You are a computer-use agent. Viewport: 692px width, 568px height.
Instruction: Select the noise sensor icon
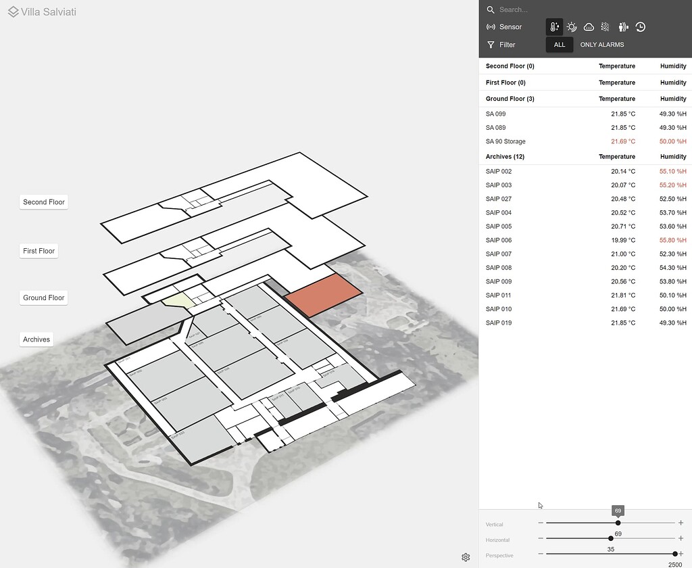click(623, 26)
